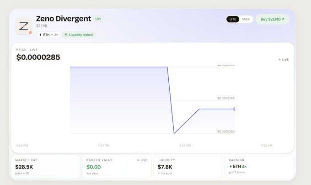Click the 4:55 PM time axis label
The height and width of the screenshot is (185, 311).
click(x=266, y=145)
